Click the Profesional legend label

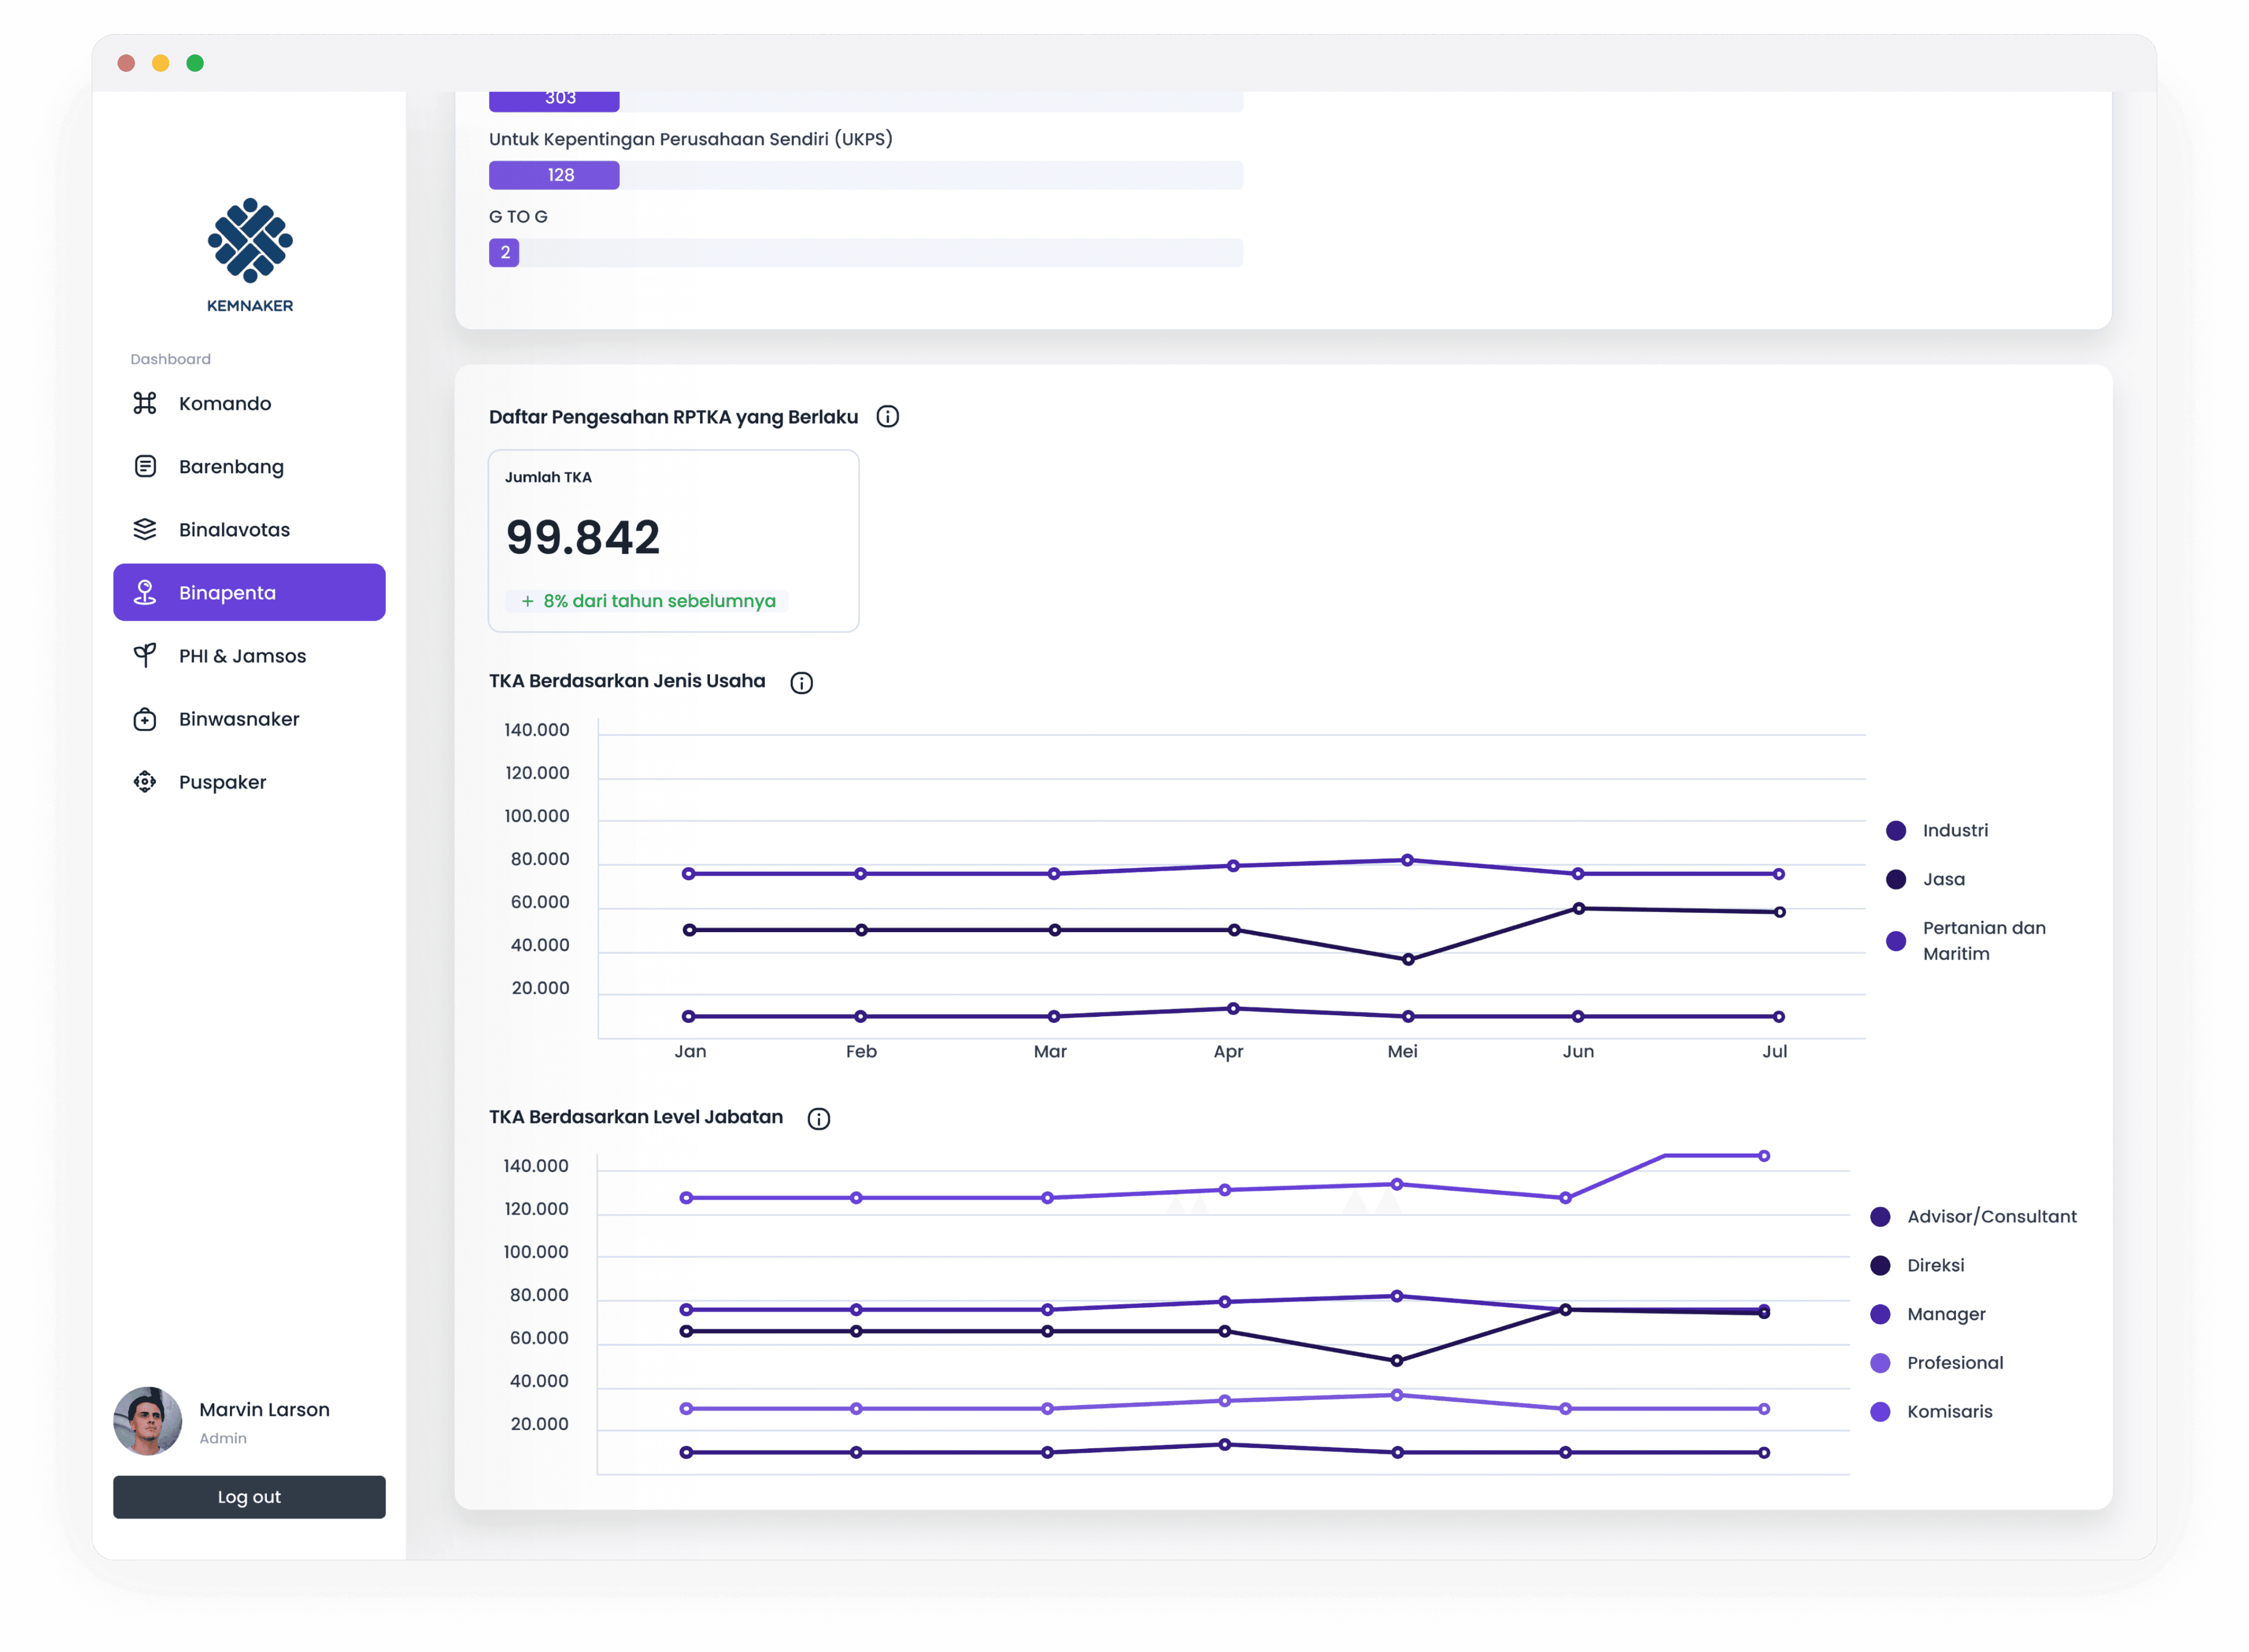[x=1955, y=1363]
